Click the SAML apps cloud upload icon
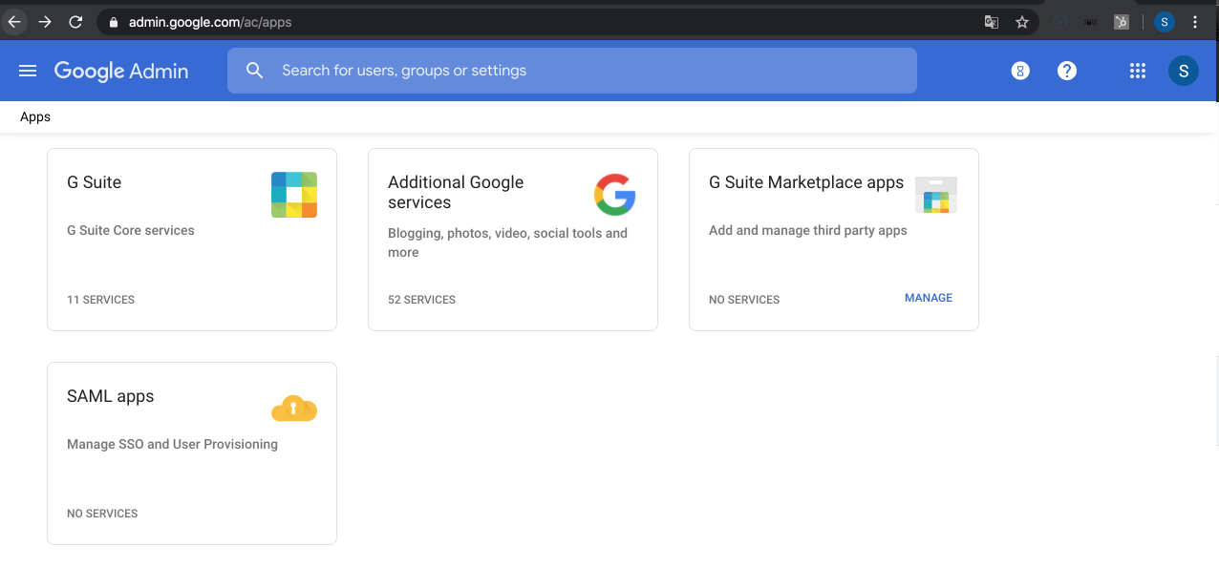Viewport: 1219px width, 568px height. 293,408
